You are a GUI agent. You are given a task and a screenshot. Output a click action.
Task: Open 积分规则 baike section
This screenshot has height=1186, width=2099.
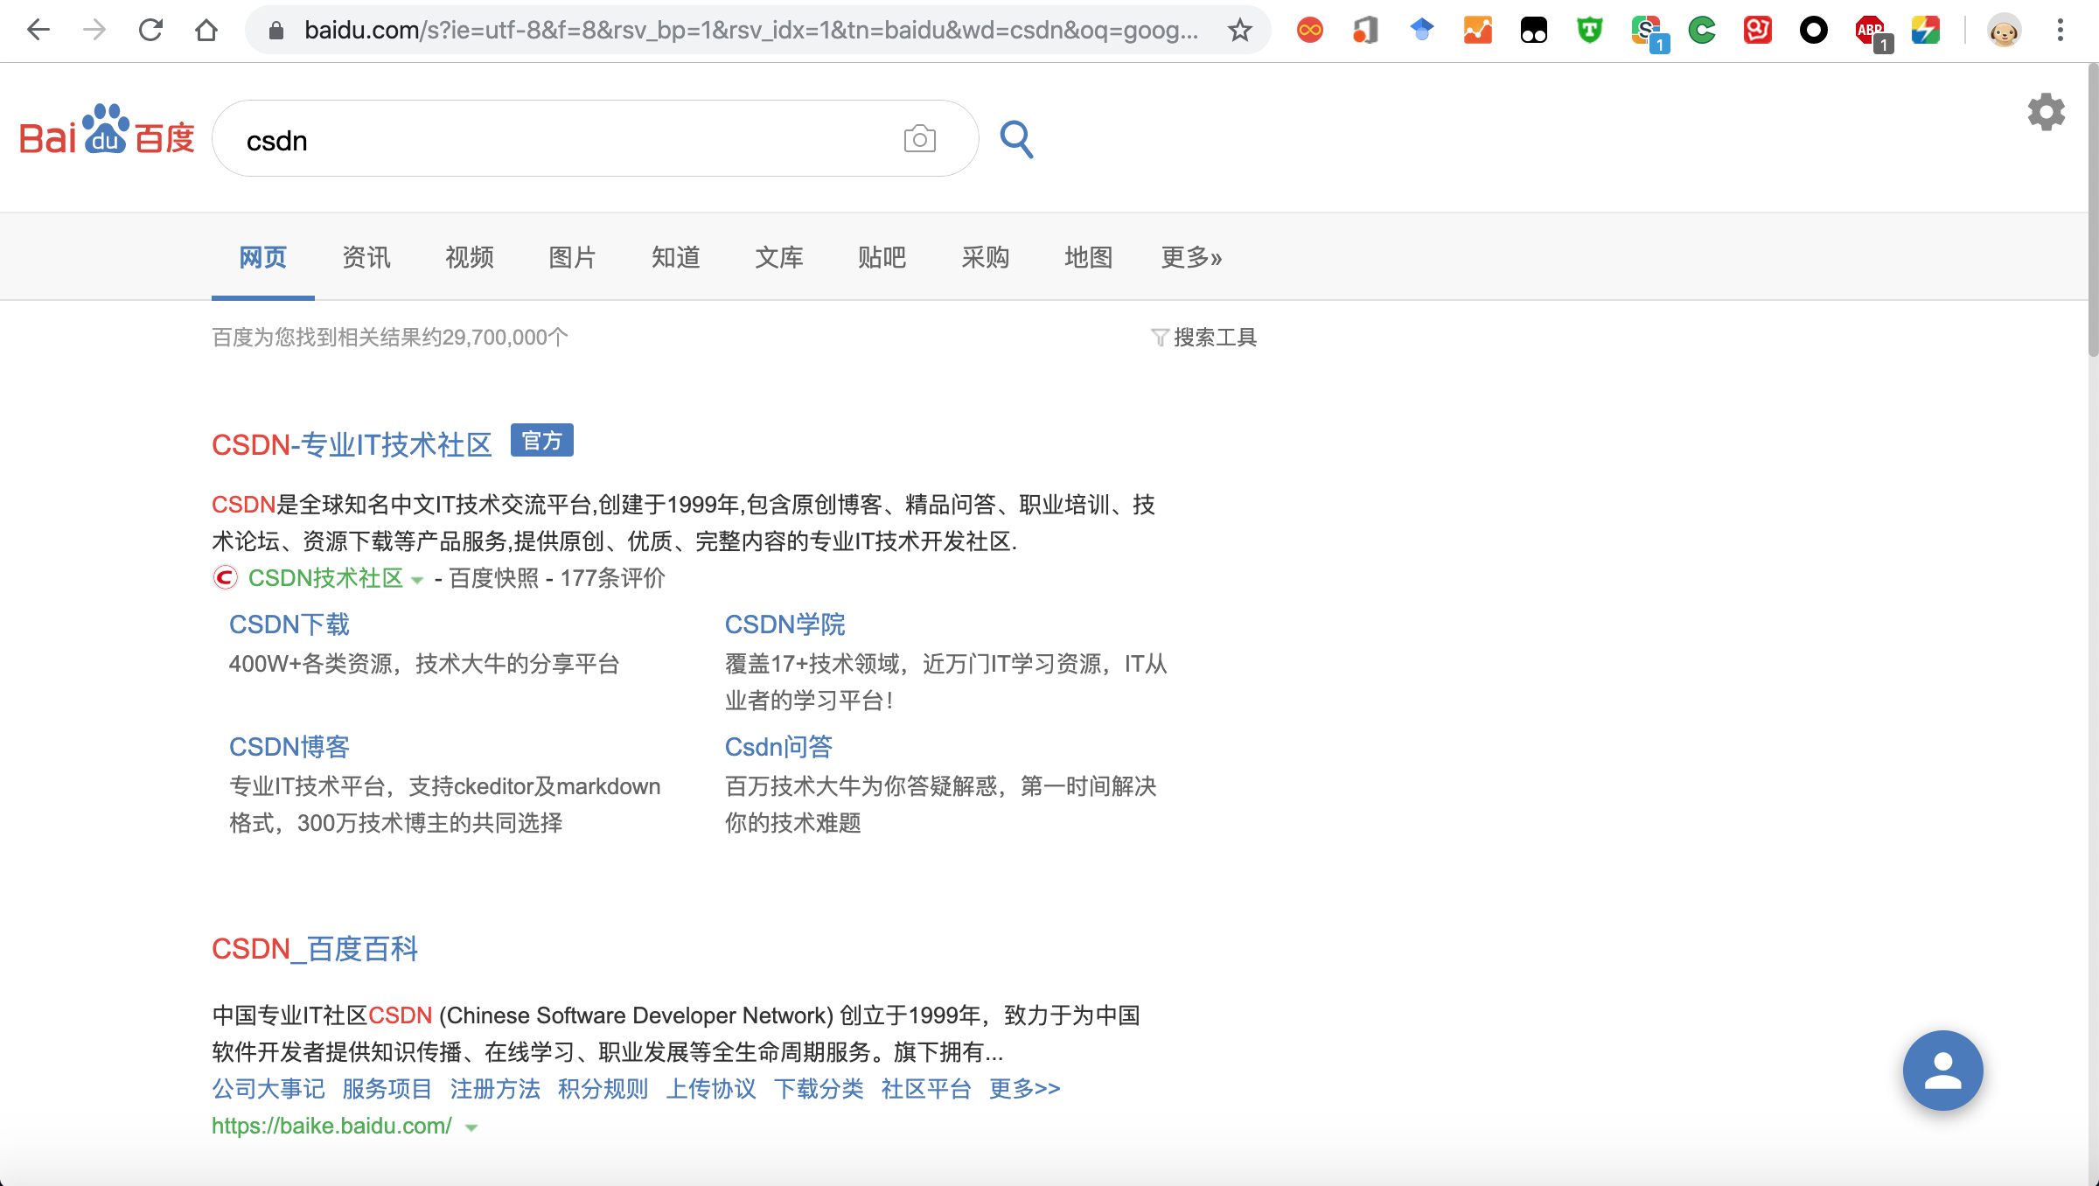pyautogui.click(x=603, y=1089)
